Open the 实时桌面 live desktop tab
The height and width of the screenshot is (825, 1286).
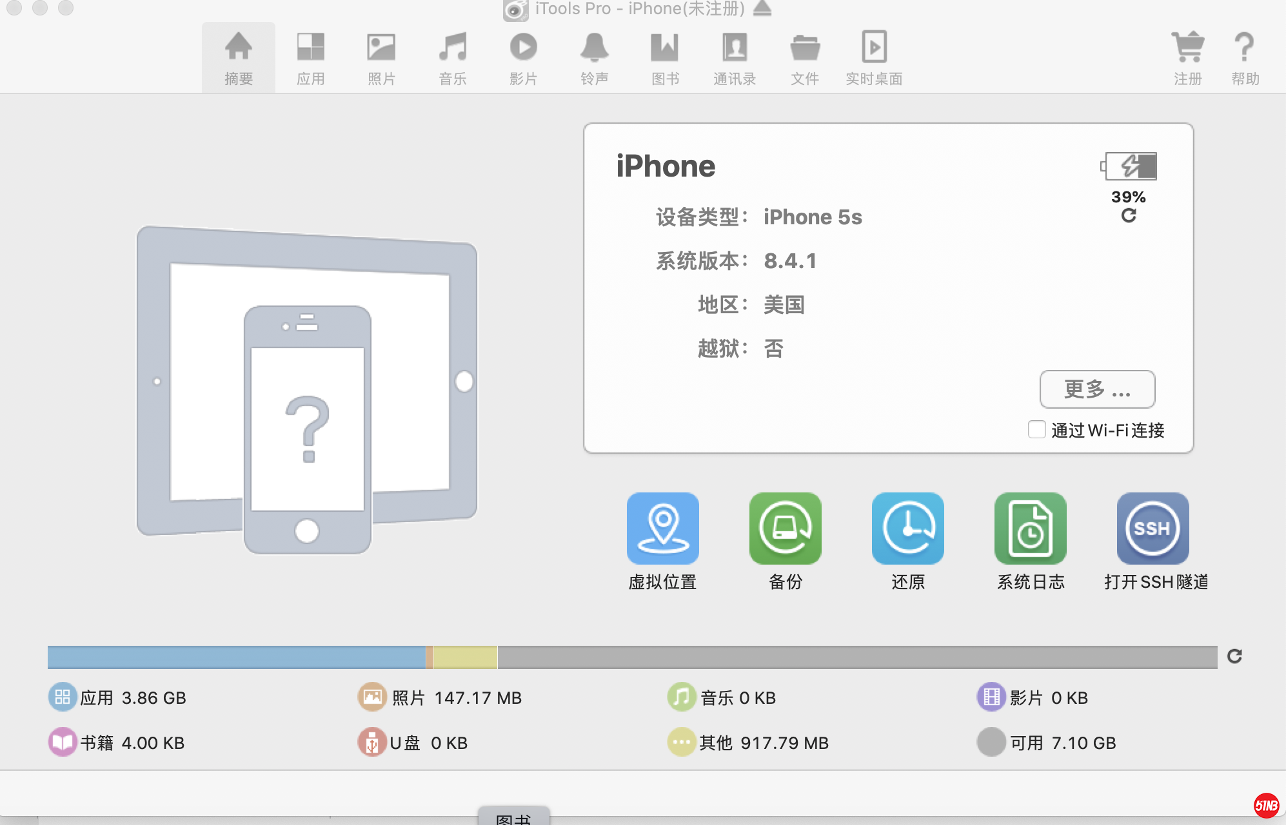coord(874,58)
